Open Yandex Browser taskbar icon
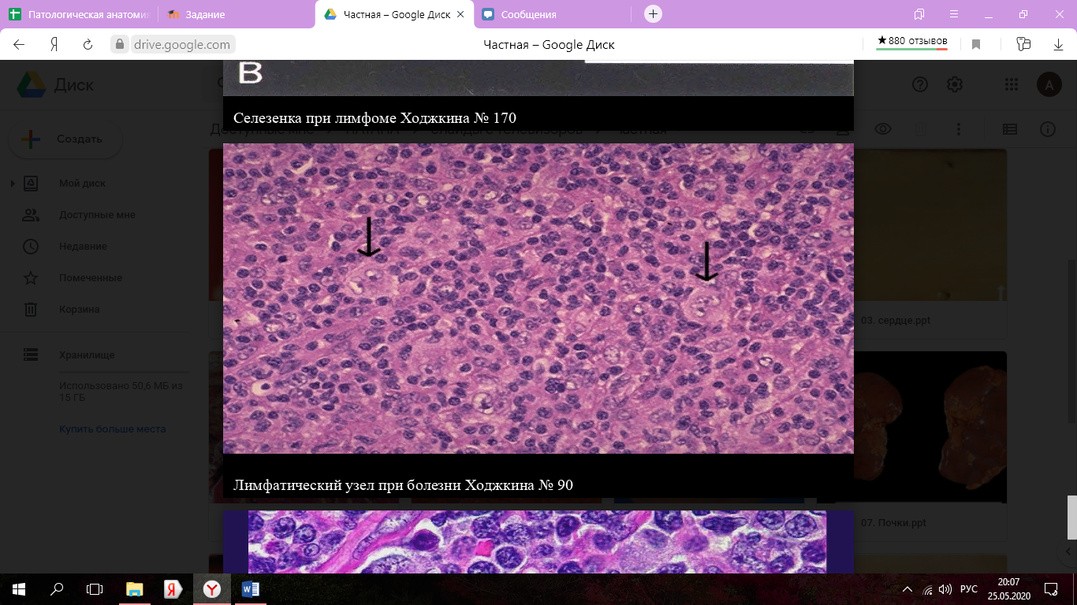 [x=212, y=588]
